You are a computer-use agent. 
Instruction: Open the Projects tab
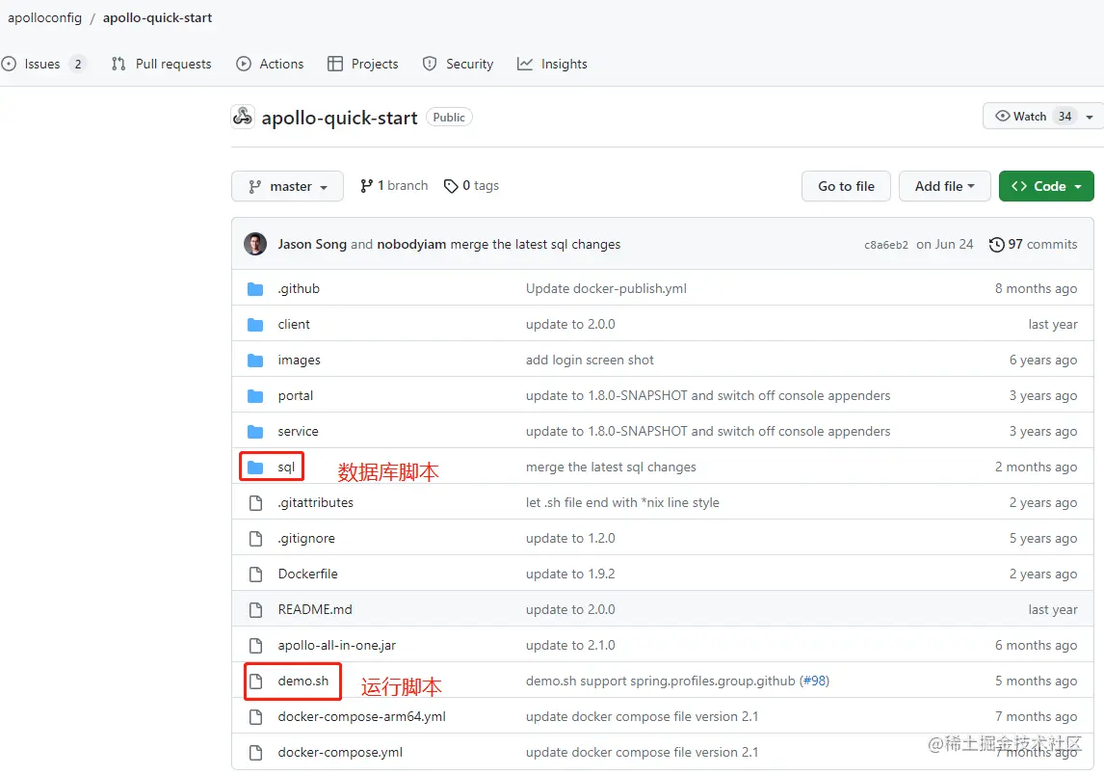coord(362,65)
